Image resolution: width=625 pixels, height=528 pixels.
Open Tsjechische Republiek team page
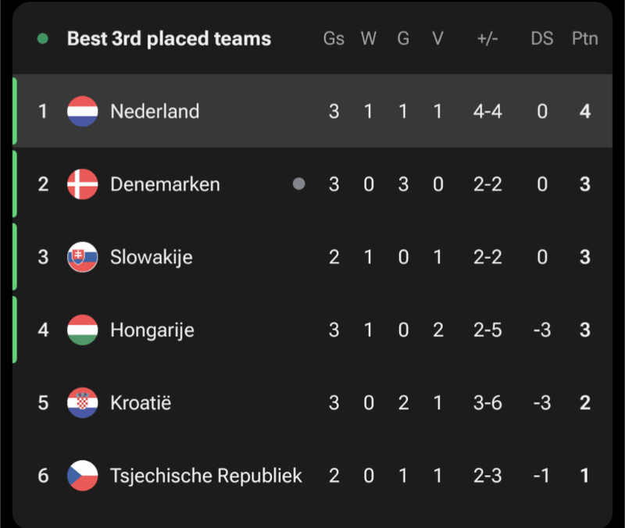pos(205,476)
